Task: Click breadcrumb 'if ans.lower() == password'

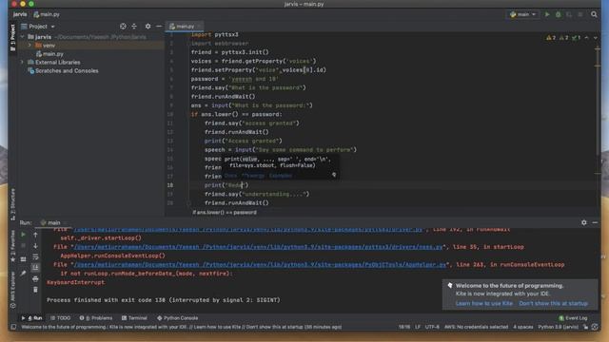Action: click(225, 212)
